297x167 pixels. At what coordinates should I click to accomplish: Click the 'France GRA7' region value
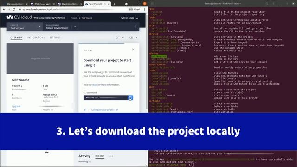point(50,95)
